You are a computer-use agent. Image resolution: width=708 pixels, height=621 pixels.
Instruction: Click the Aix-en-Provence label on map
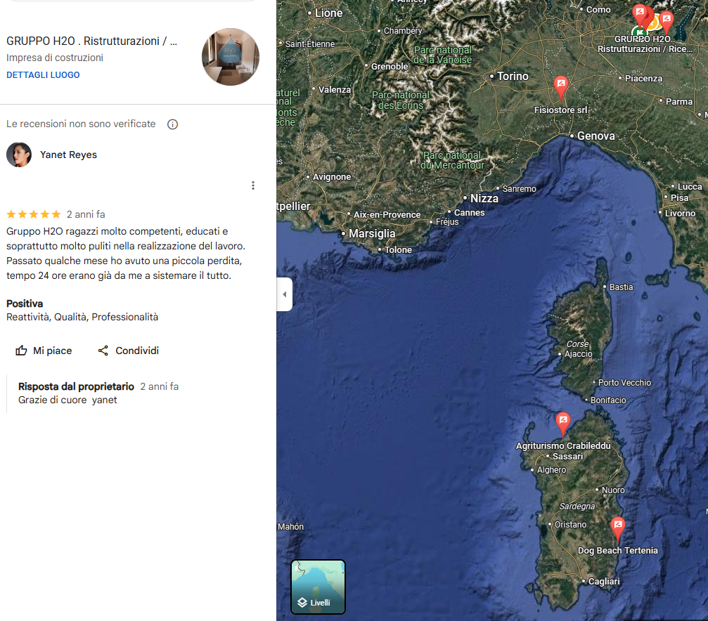pos(387,215)
